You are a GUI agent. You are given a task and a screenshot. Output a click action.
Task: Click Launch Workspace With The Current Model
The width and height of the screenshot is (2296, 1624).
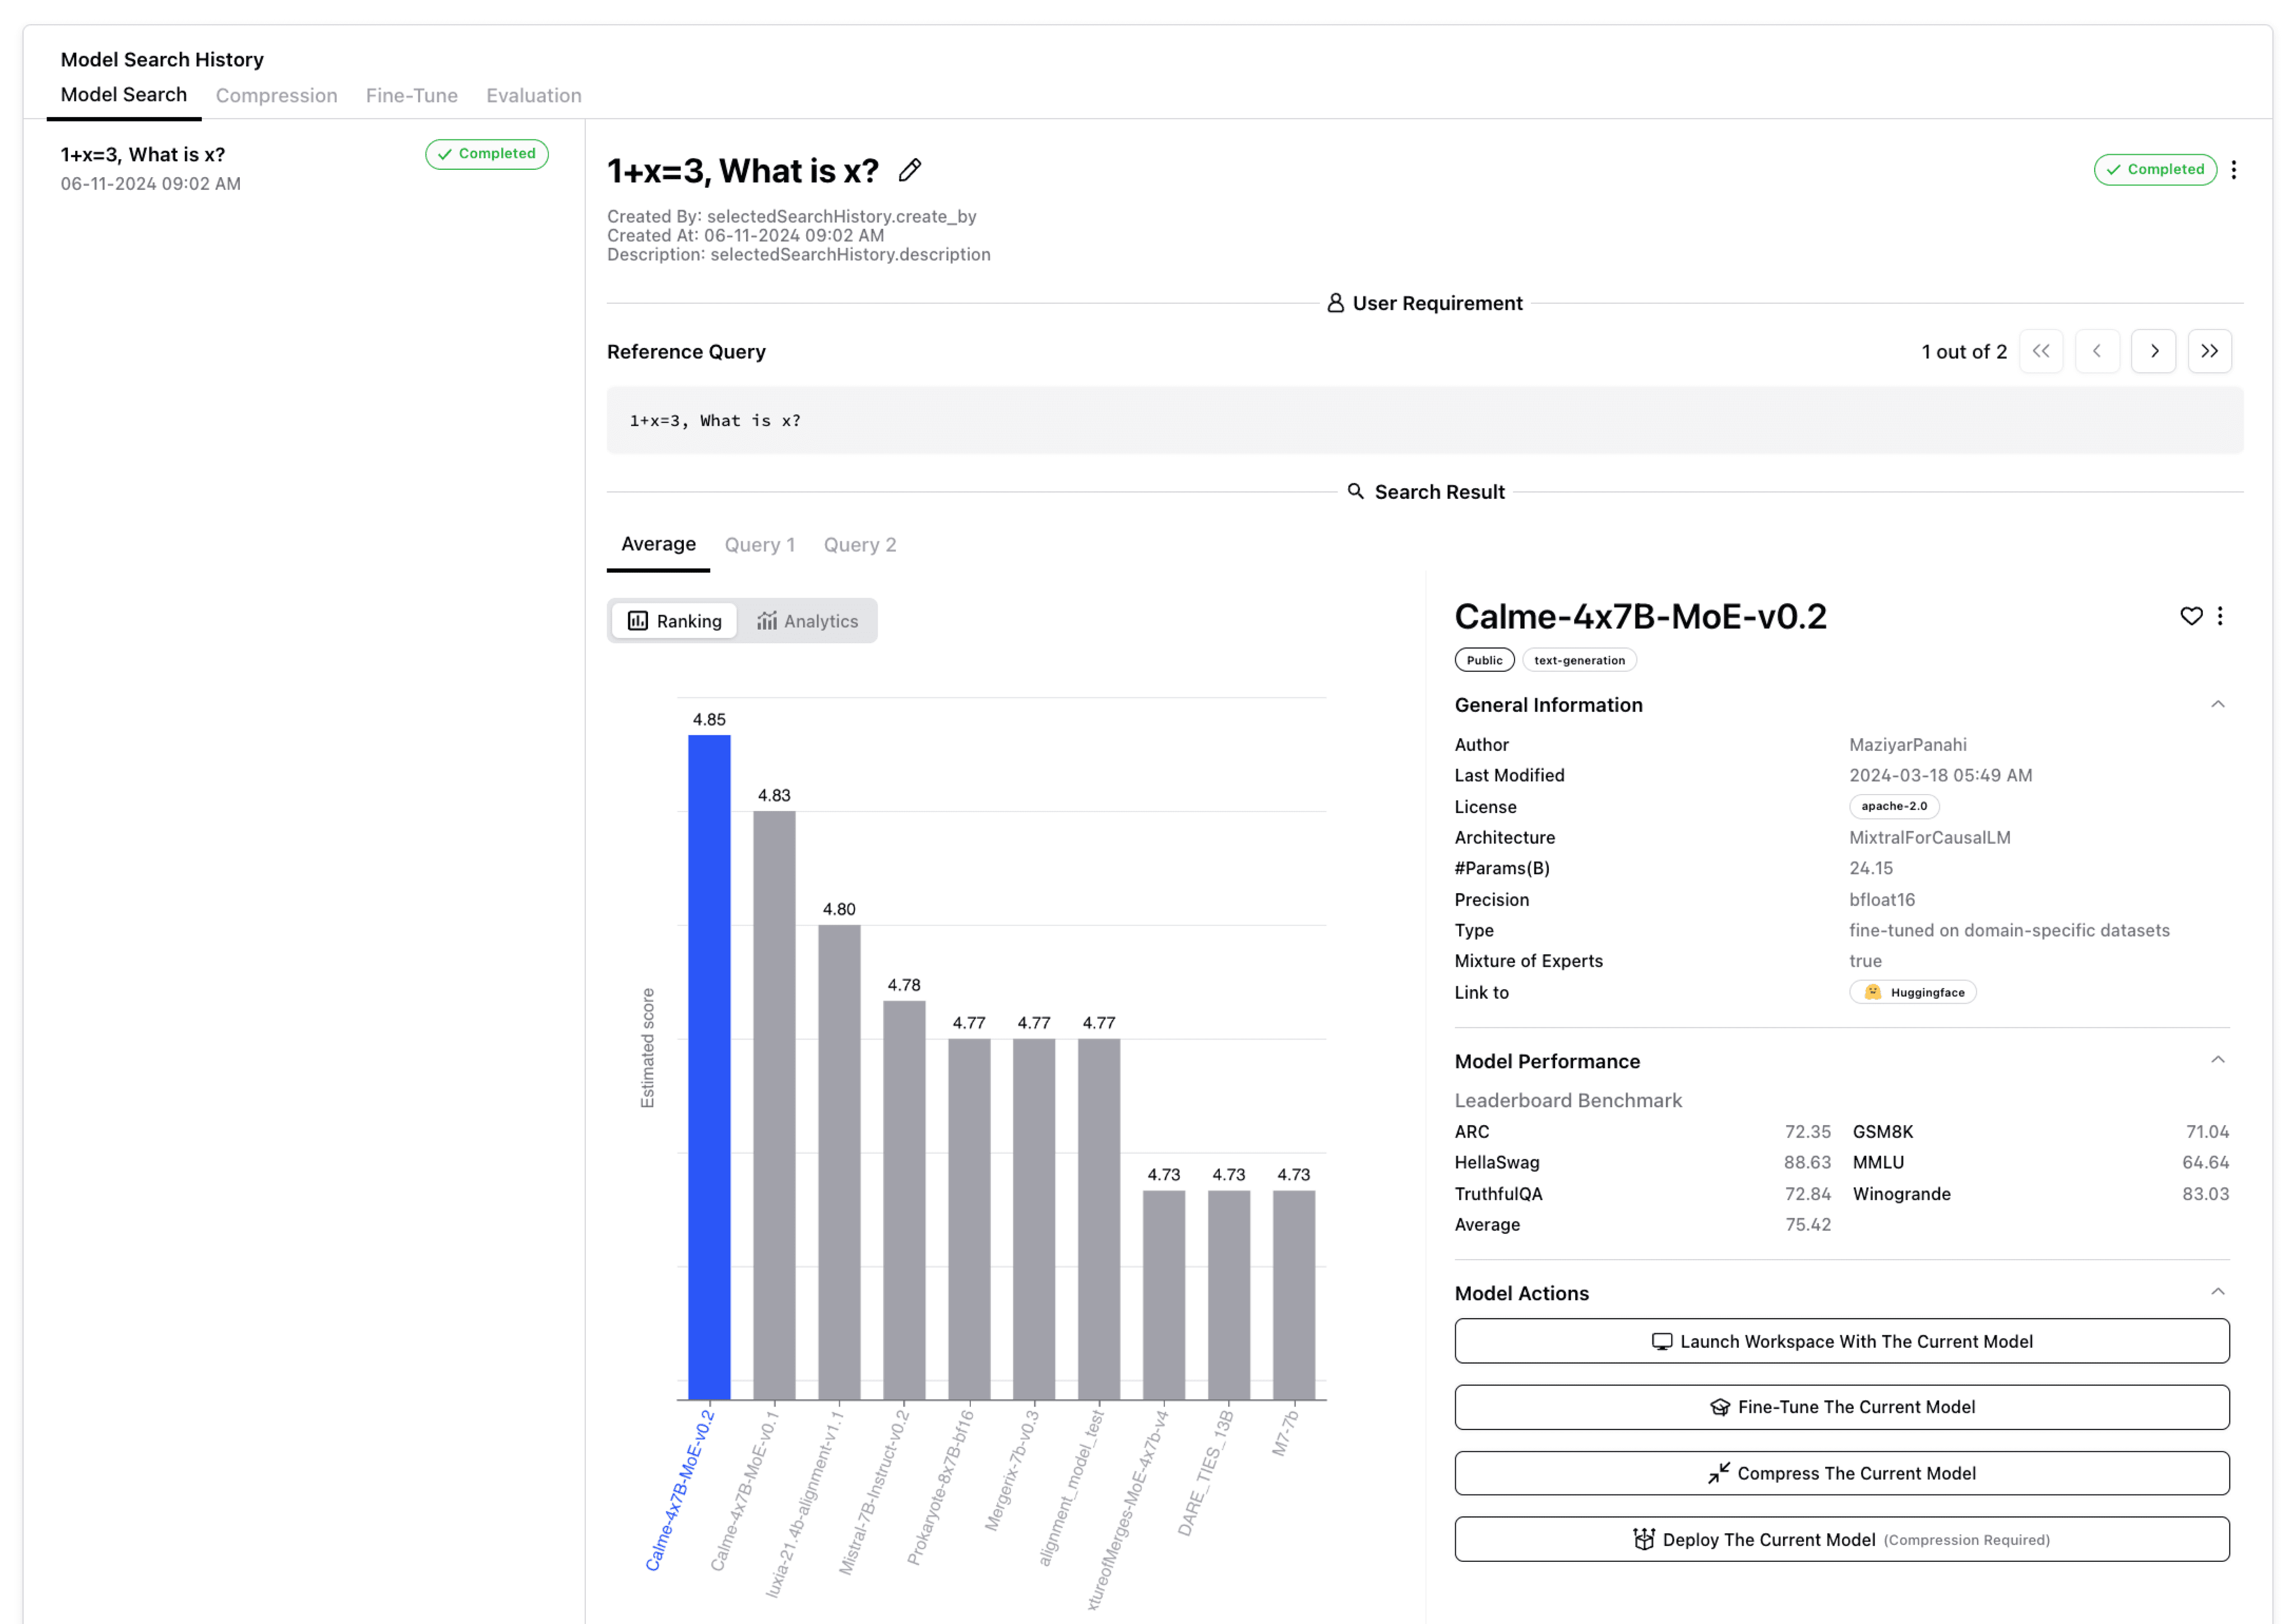tap(1841, 1341)
